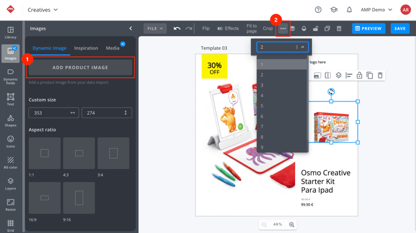This screenshot has height=233, width=416.
Task: Click the three-dots more options button
Action: click(283, 28)
